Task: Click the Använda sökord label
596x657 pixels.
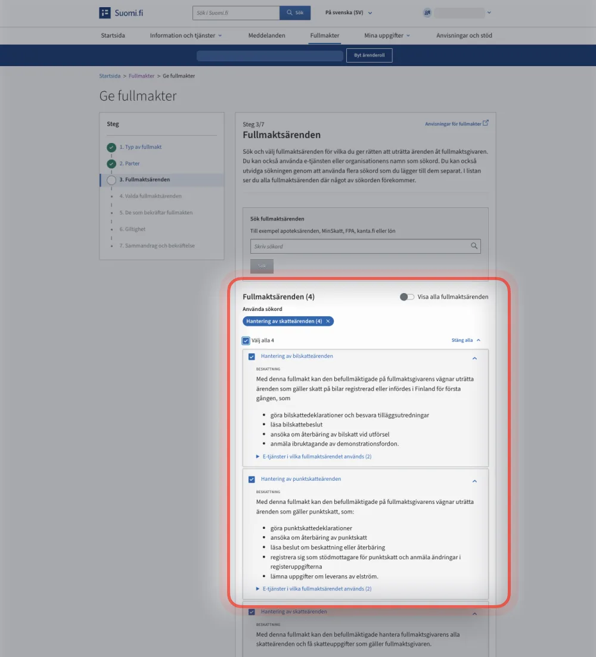Action: [262, 309]
